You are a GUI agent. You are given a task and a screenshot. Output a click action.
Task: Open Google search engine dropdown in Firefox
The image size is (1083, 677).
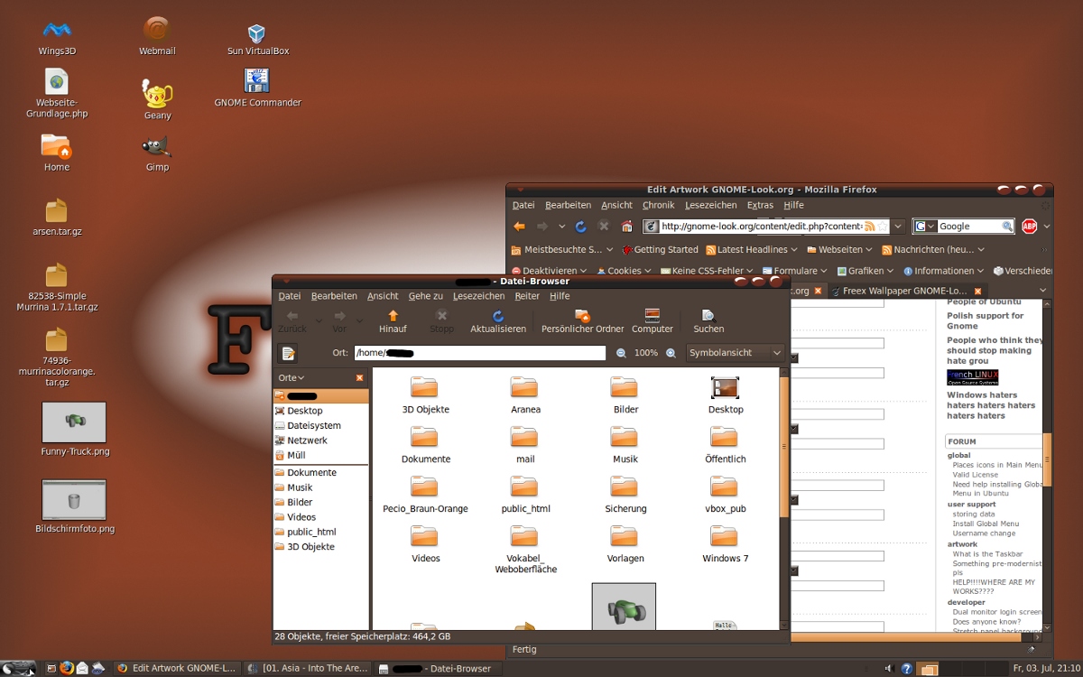click(922, 227)
